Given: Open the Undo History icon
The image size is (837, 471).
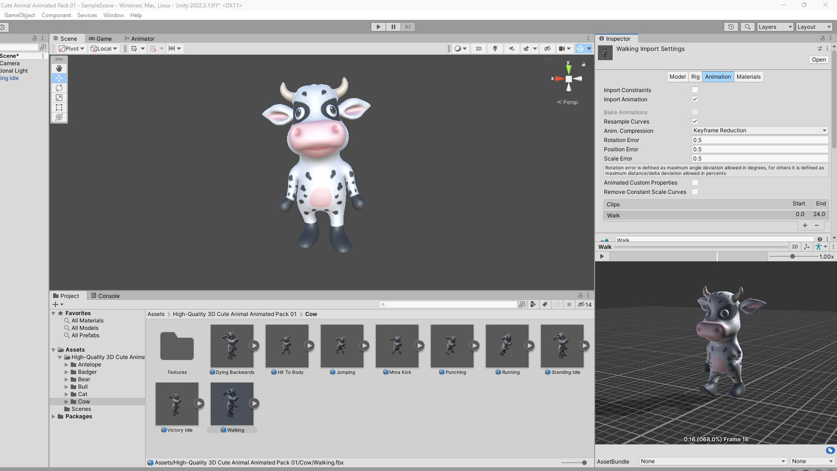Looking at the screenshot, I should 731,27.
